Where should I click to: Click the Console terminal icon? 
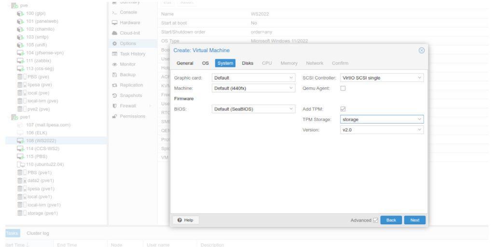[x=115, y=12]
